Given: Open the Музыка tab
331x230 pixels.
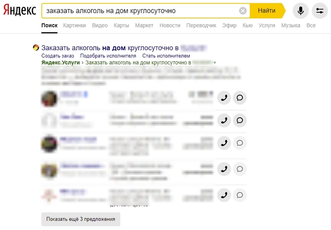Looking at the screenshot, I should 291,26.
